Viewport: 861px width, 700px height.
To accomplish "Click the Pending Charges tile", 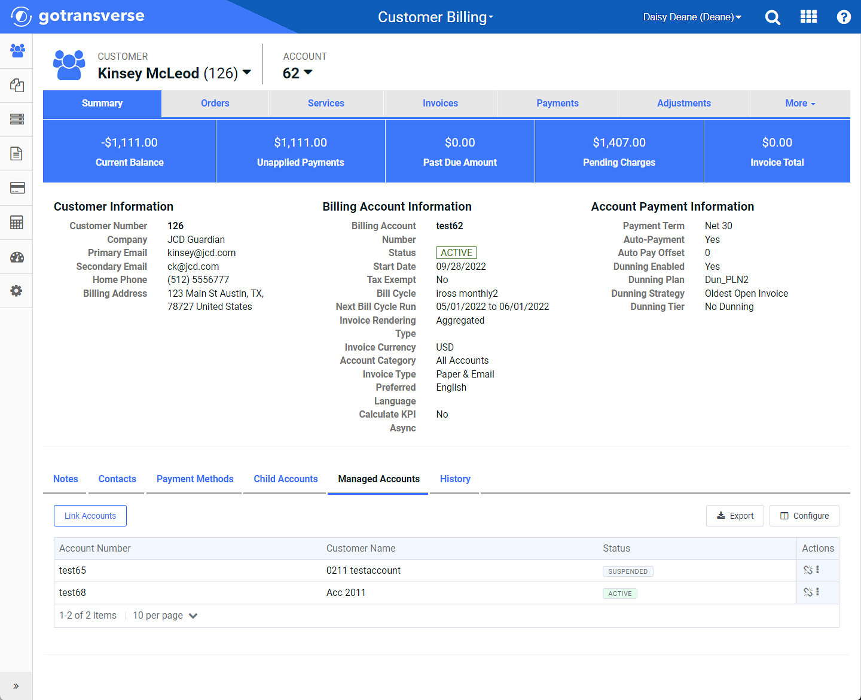I will (619, 151).
